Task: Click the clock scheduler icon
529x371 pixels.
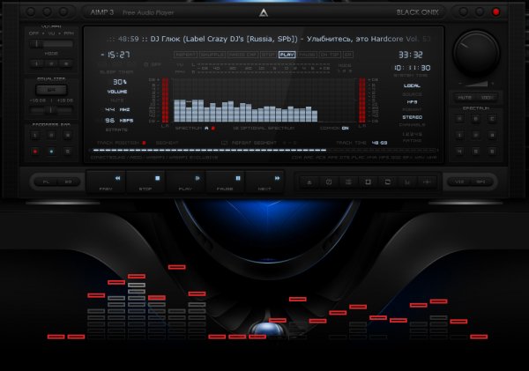Action: tap(329, 182)
